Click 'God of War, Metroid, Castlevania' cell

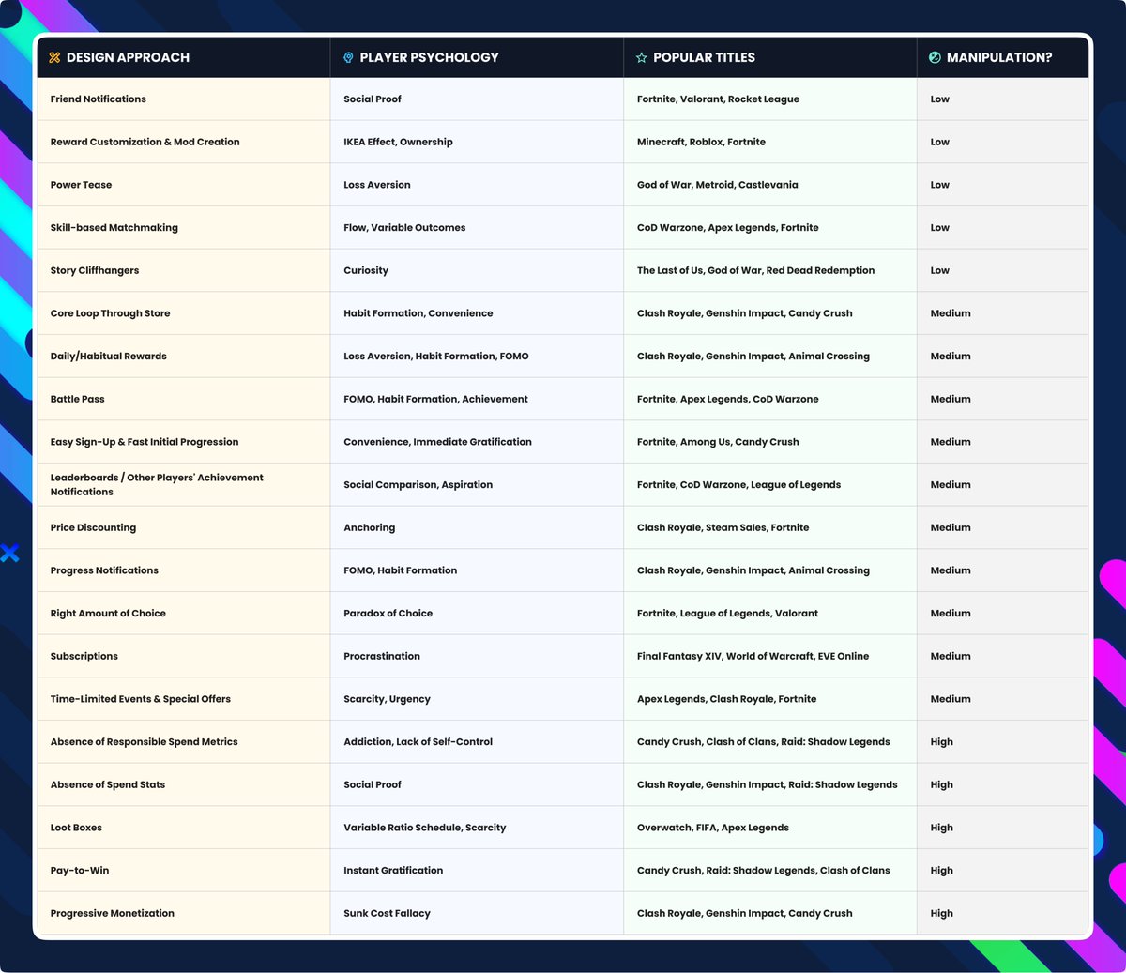[x=770, y=185]
